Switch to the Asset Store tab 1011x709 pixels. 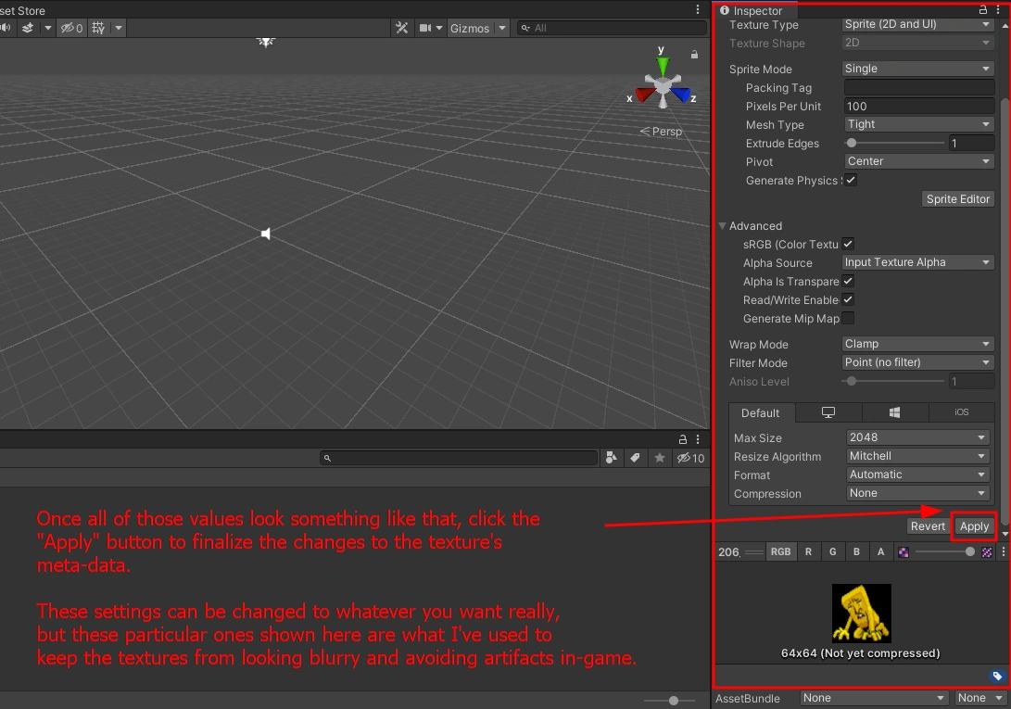[22, 10]
